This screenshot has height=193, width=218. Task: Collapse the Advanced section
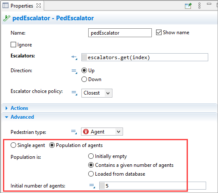tap(22, 117)
